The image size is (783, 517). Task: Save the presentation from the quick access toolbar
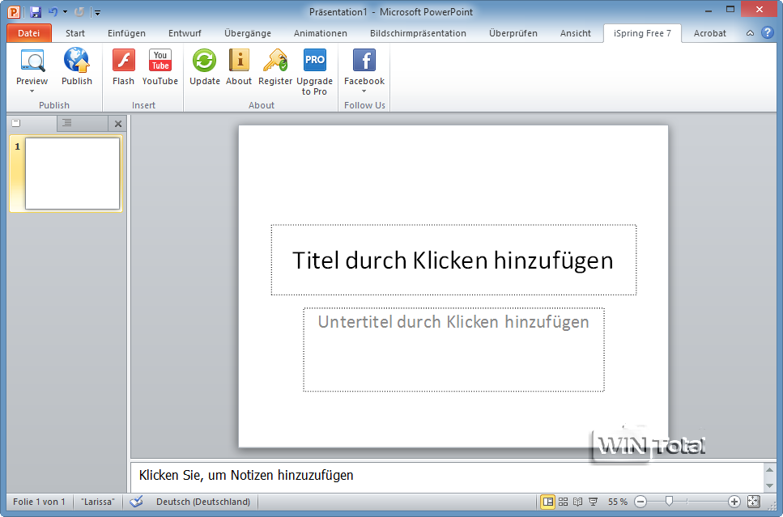click(36, 12)
